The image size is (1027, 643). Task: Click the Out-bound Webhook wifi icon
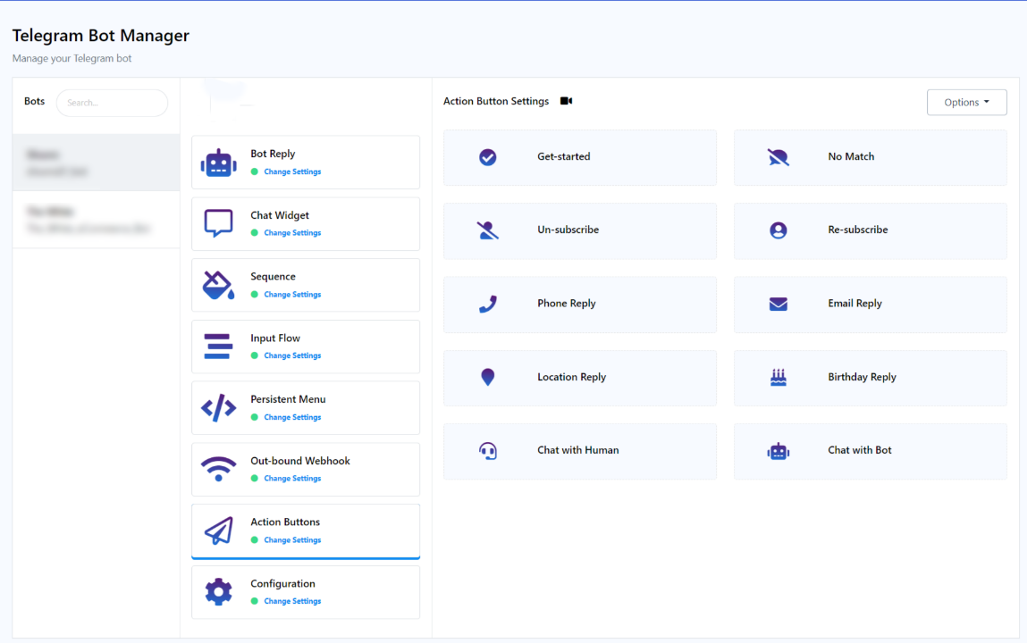click(218, 469)
